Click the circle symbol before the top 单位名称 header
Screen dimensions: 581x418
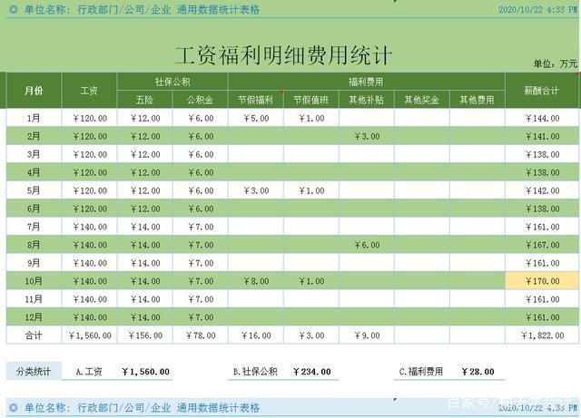[14, 9]
